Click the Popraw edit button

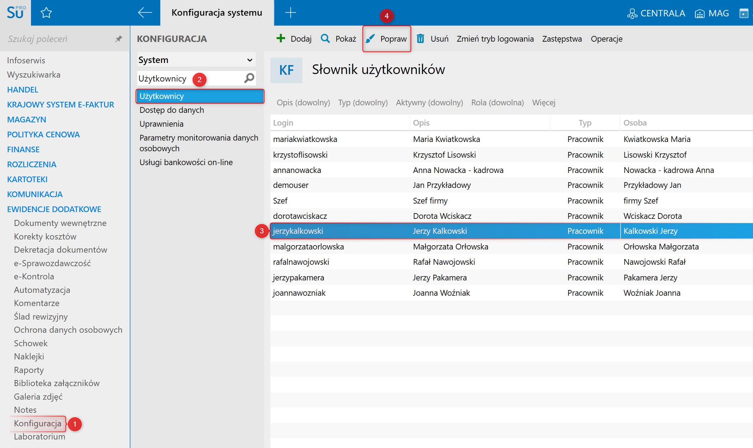(387, 39)
